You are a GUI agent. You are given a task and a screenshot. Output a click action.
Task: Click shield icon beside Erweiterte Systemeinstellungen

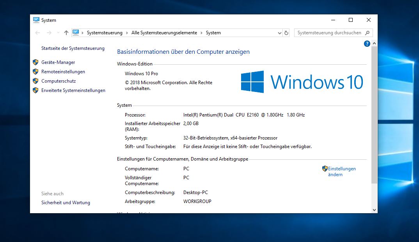[36, 90]
